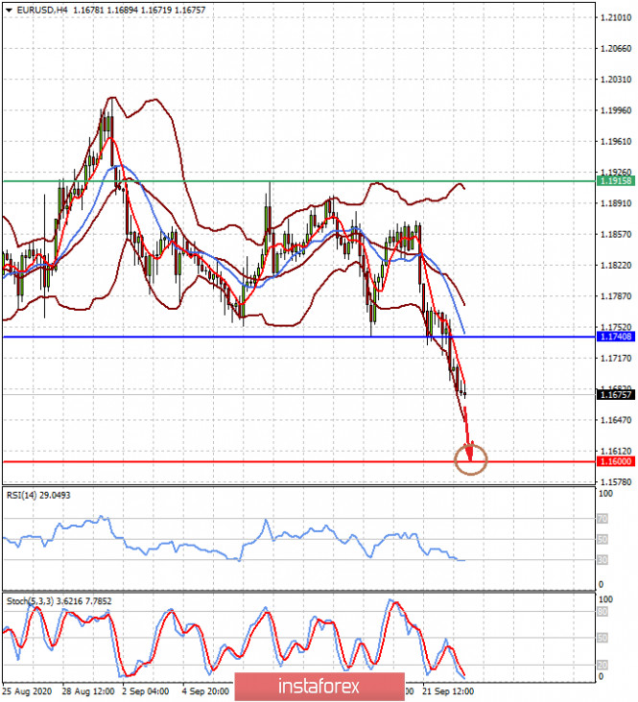Viewport: 638px width, 702px height.
Task: Click the 21 Sep 12:00 date label
Action: click(x=449, y=690)
